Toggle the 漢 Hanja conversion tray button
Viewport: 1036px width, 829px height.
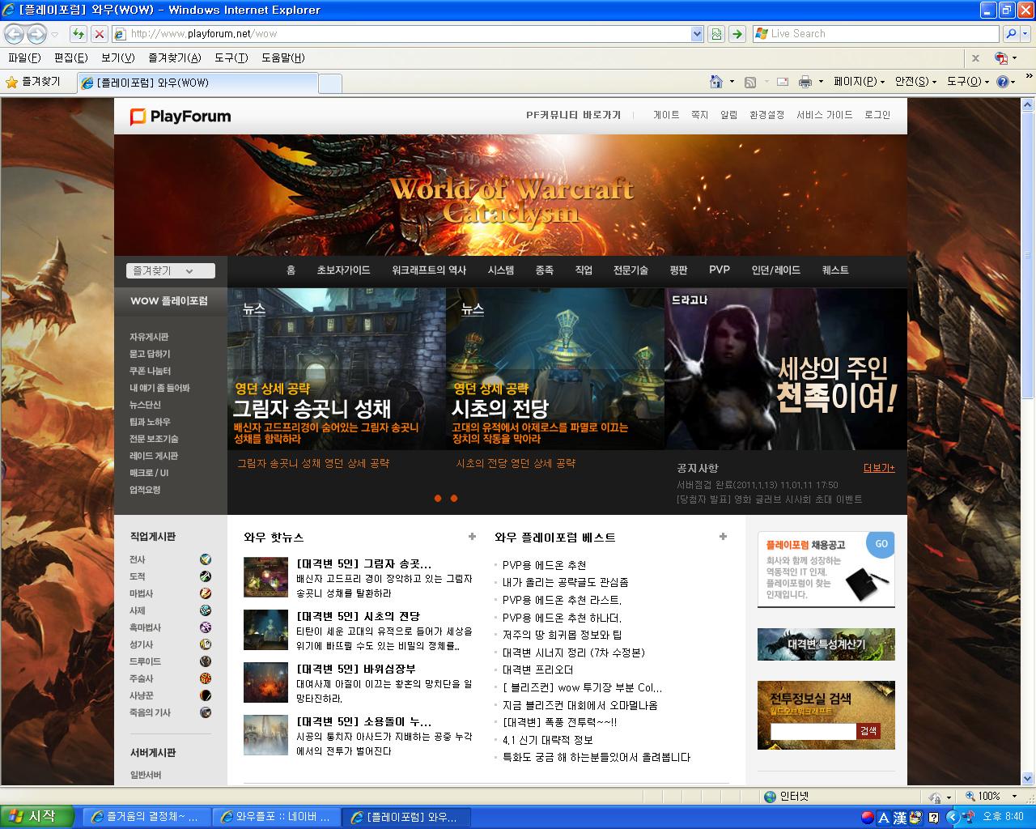pos(900,818)
